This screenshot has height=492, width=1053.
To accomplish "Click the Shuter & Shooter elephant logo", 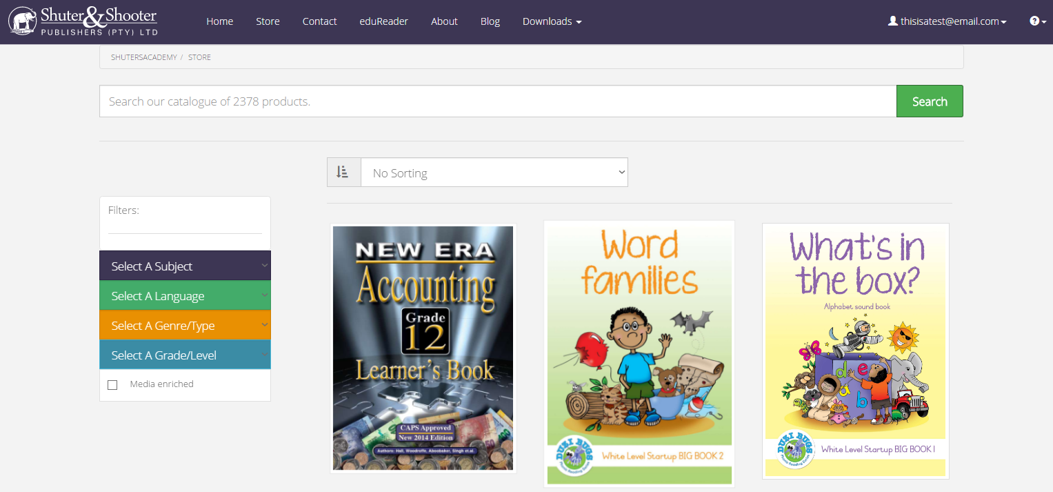I will tap(83, 21).
